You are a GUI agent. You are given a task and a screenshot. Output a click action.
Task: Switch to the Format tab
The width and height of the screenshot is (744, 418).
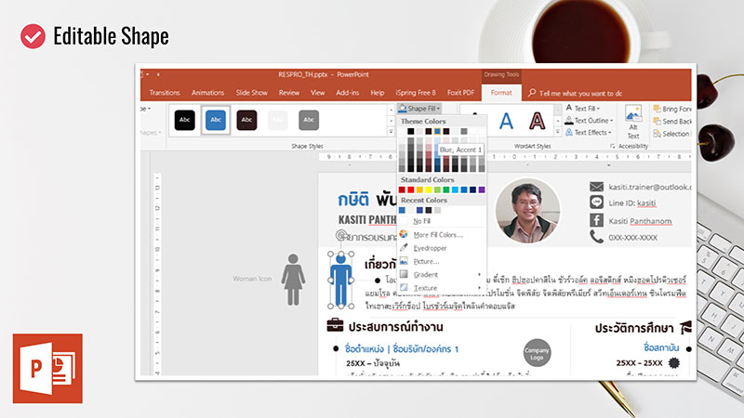point(500,93)
